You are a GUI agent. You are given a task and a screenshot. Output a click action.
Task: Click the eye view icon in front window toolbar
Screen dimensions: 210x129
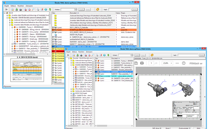[81, 55]
